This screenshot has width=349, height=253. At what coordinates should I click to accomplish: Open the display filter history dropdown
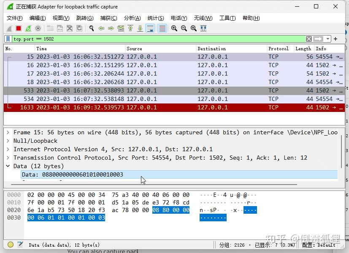(328, 38)
